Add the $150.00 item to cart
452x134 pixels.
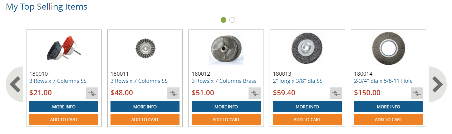click(388, 119)
